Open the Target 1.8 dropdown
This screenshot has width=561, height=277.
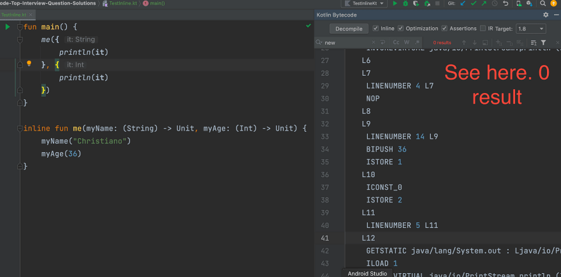[x=530, y=29]
